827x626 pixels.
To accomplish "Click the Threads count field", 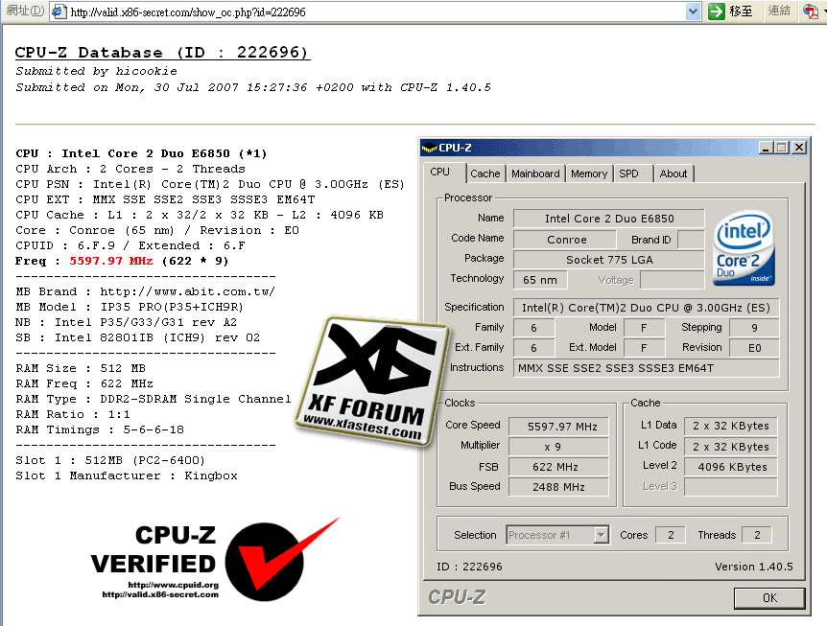I will pos(757,535).
